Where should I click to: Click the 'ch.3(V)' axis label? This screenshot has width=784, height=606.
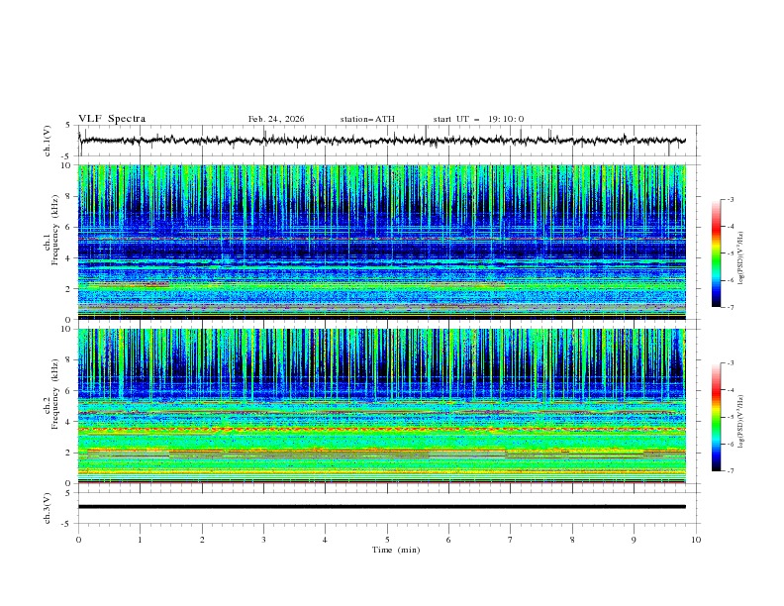tap(47, 508)
